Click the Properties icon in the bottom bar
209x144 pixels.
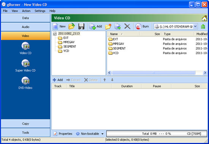coord(55,134)
